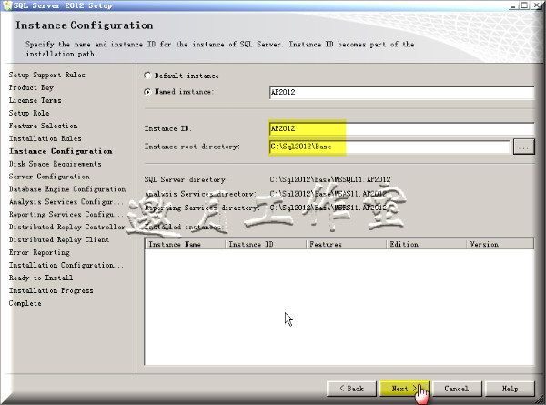Screen dimensions: 546x405
Task: Click the Feature Selection step
Action: pyautogui.click(x=44, y=126)
